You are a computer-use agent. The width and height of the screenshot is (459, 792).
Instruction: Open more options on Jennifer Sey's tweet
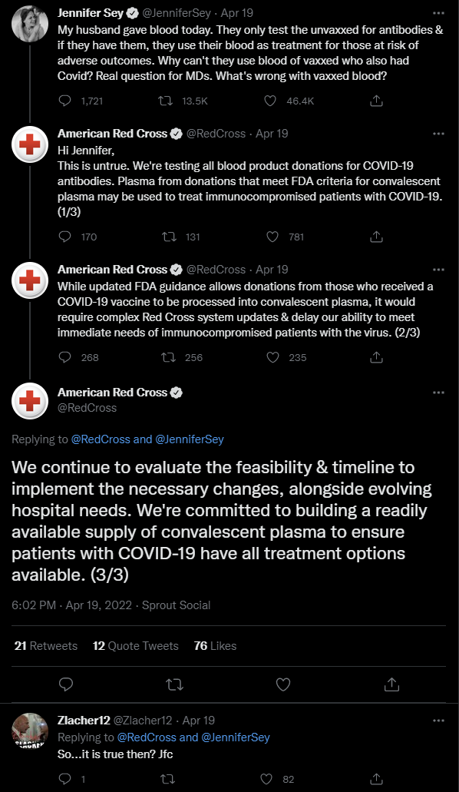click(x=438, y=12)
